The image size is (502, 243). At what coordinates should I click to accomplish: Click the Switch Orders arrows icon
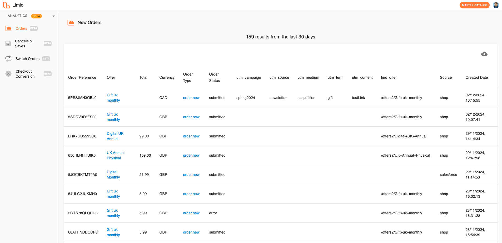[8, 59]
